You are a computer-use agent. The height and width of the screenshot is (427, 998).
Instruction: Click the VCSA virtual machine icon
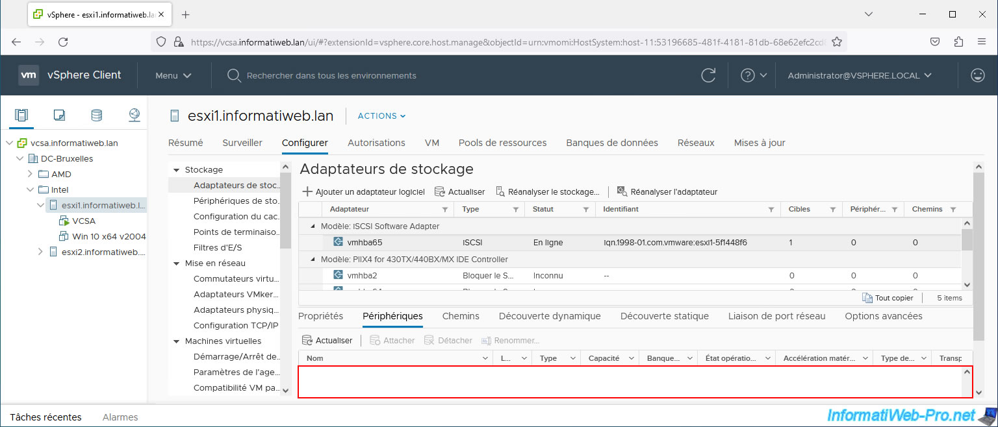pyautogui.click(x=64, y=221)
